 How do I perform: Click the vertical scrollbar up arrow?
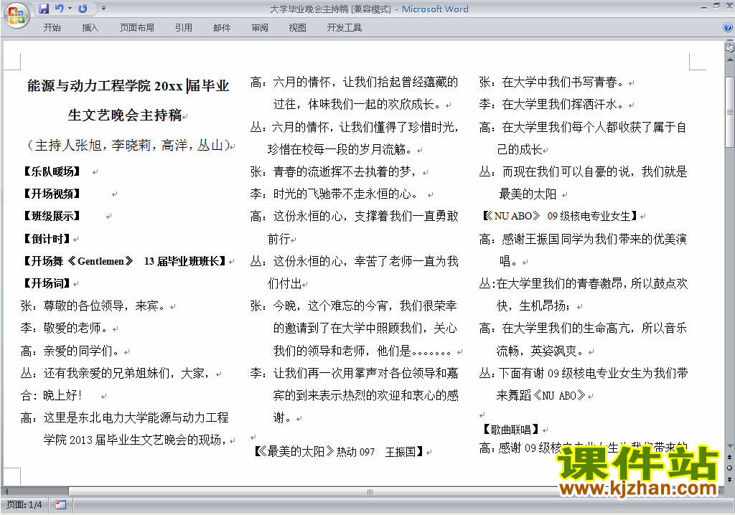(x=729, y=60)
